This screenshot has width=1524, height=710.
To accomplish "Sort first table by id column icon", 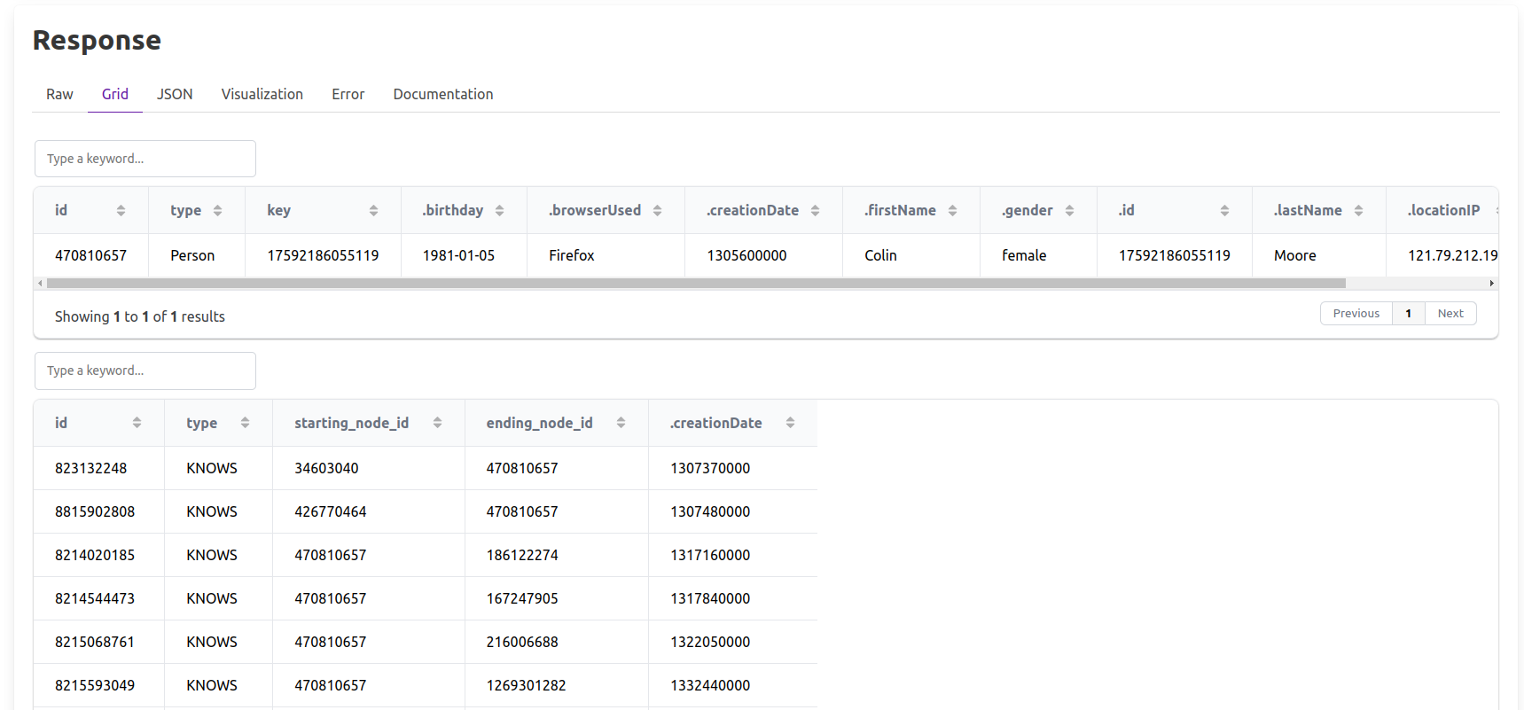I will [x=121, y=211].
